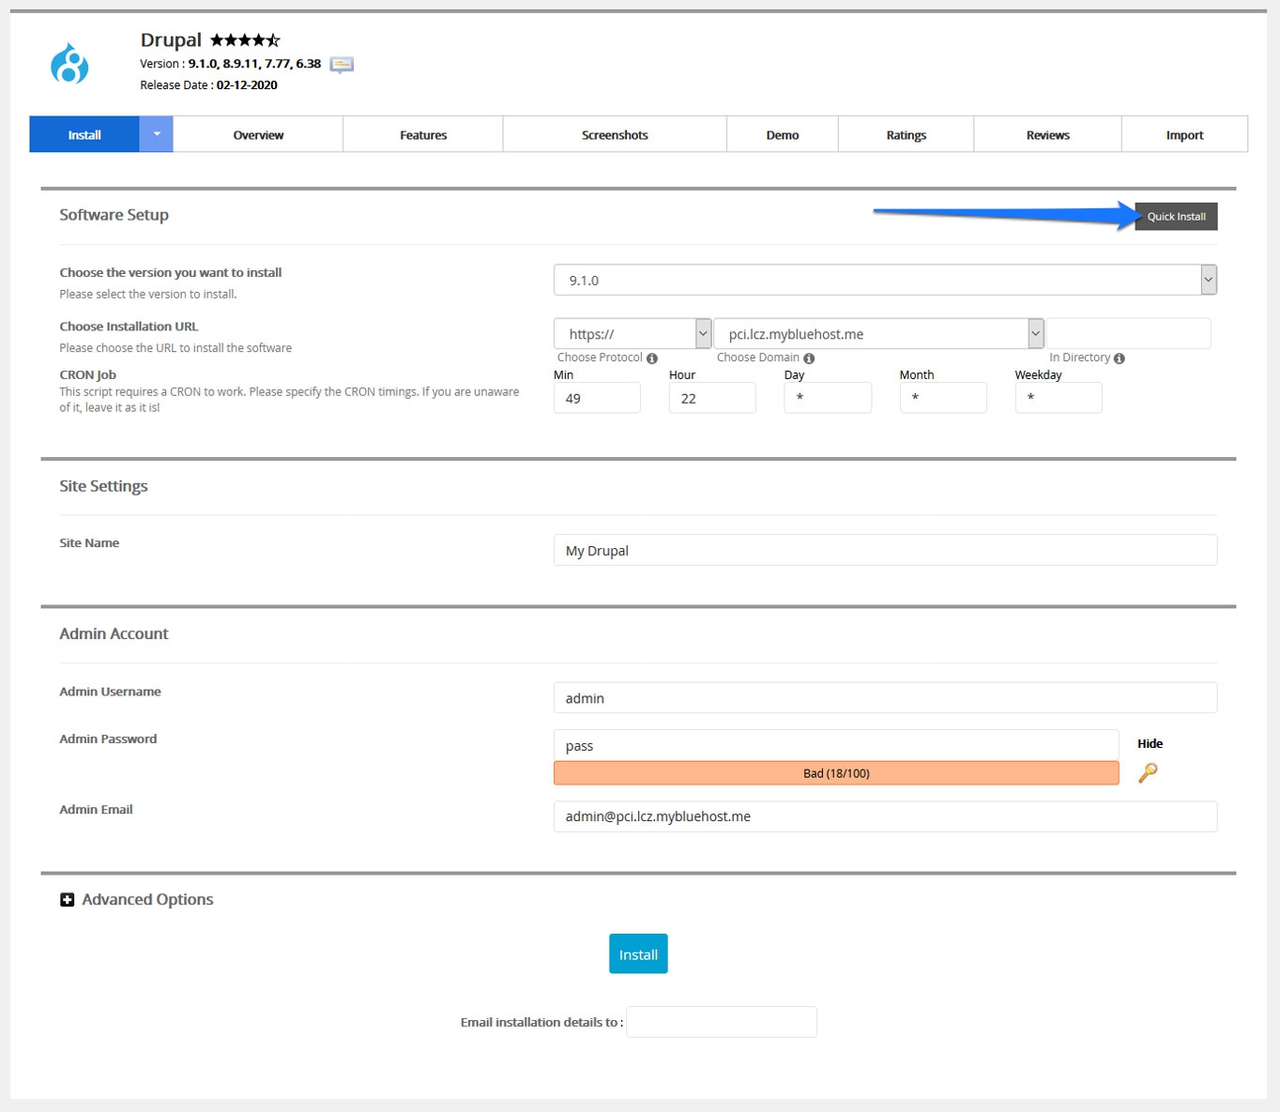The height and width of the screenshot is (1112, 1280).
Task: Click the info icon next to Choose Domain
Action: [809, 358]
